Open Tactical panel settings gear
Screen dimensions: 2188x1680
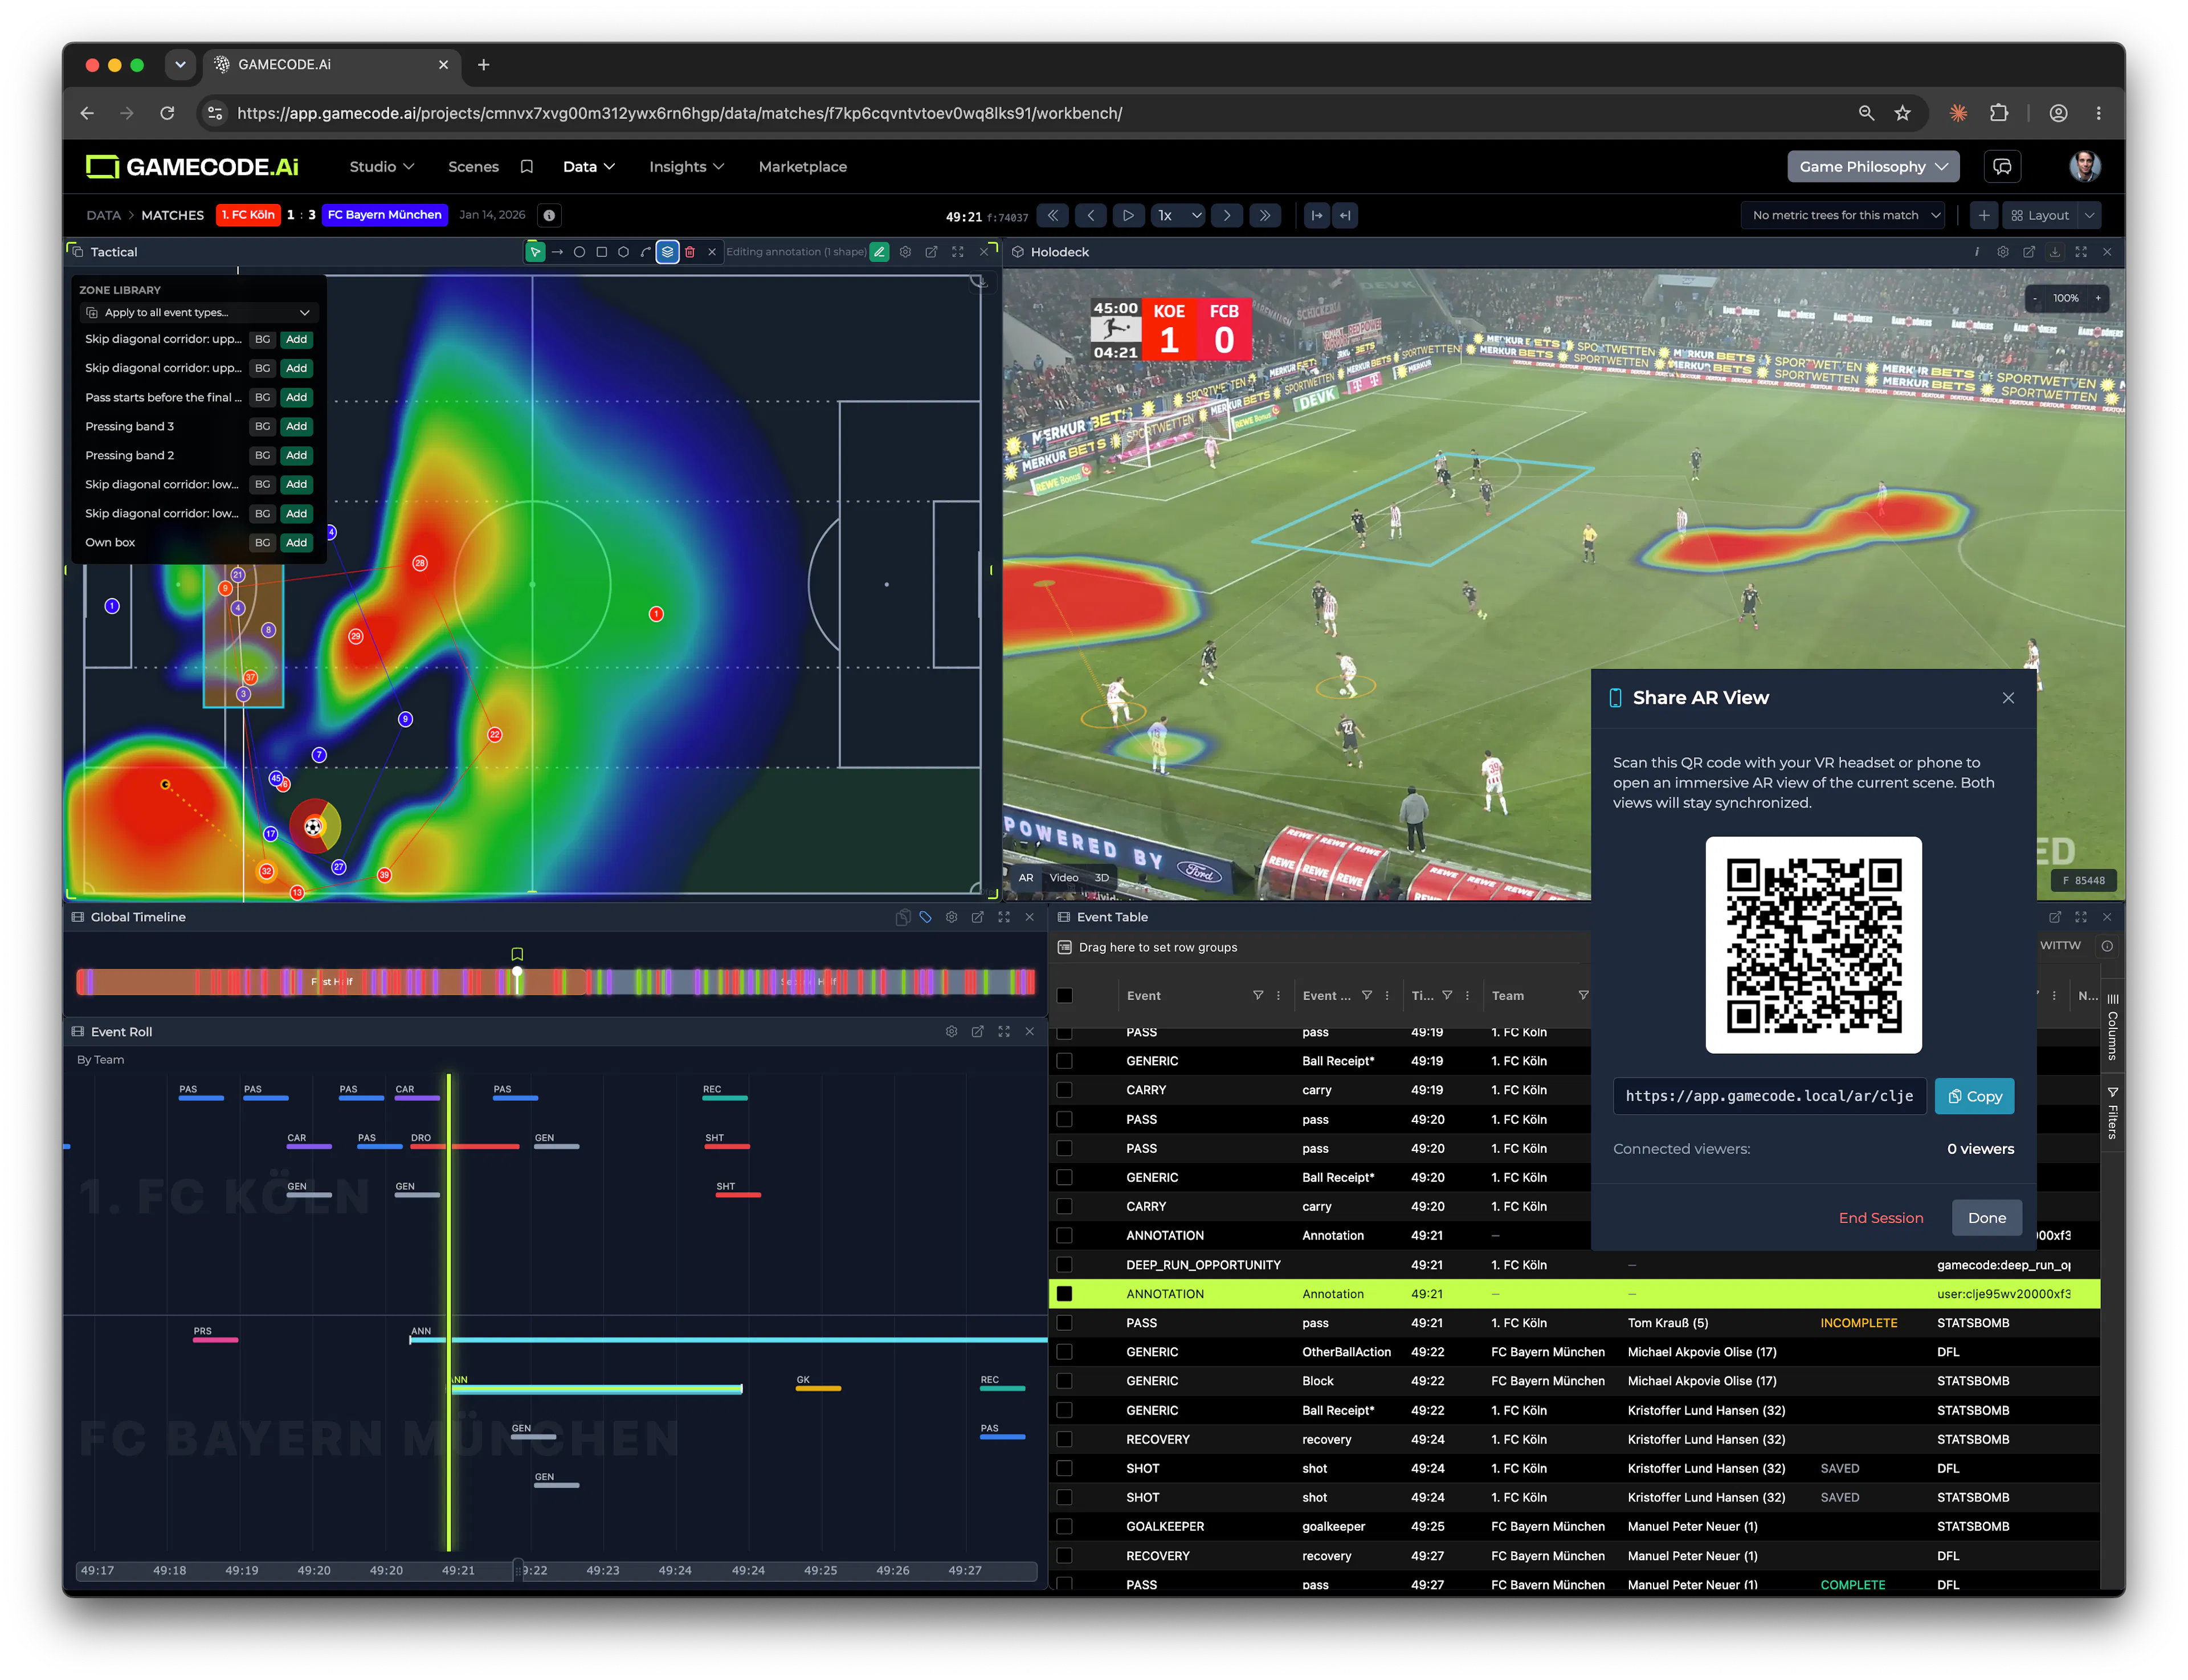point(905,252)
